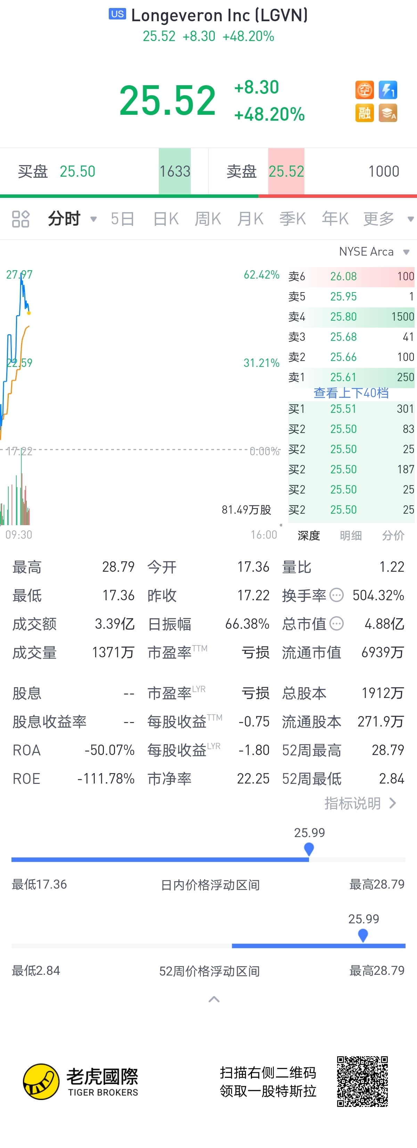Select the 卖5 ask row at 25.95
The width and height of the screenshot is (417, 1148).
tap(351, 296)
